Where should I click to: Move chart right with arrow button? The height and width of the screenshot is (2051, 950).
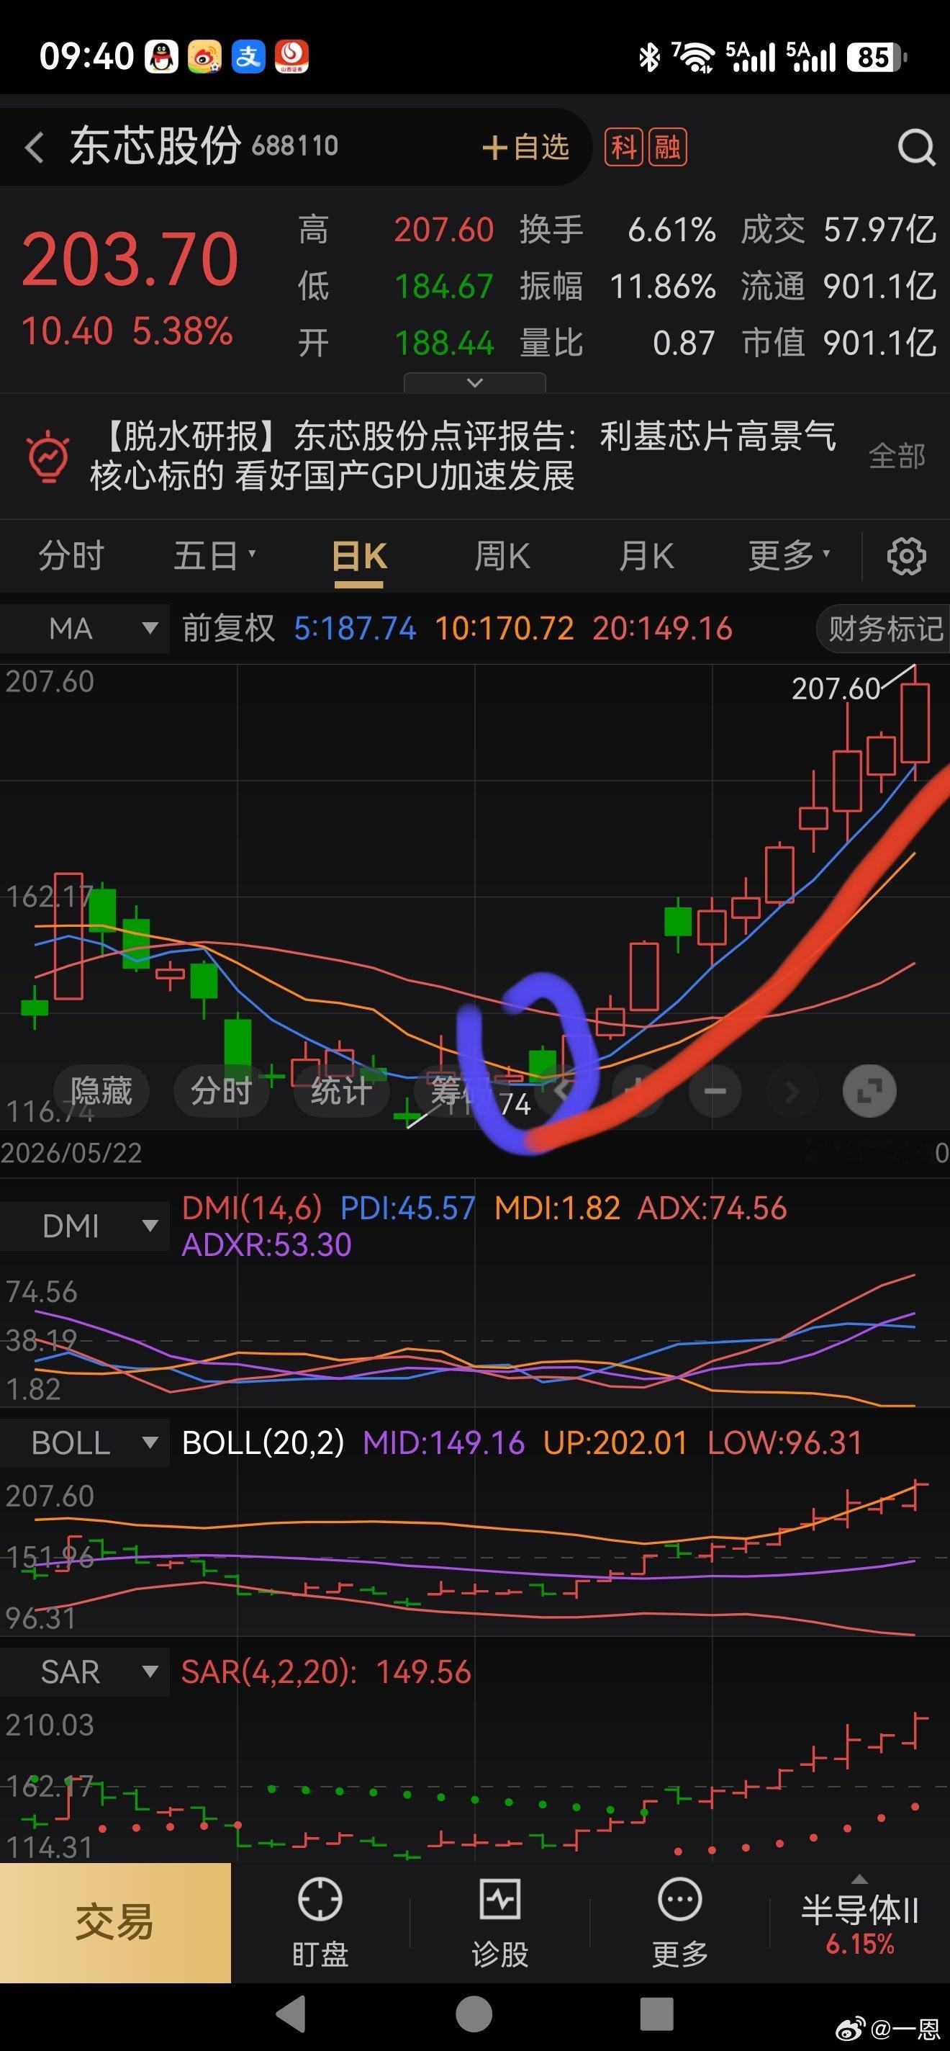[x=792, y=1091]
